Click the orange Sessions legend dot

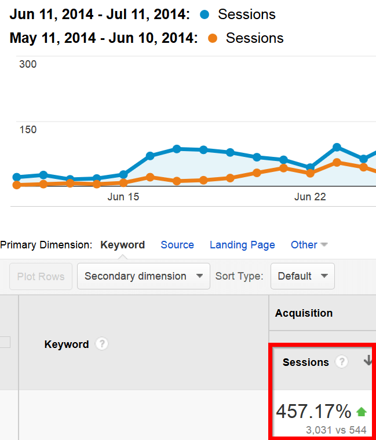[212, 38]
